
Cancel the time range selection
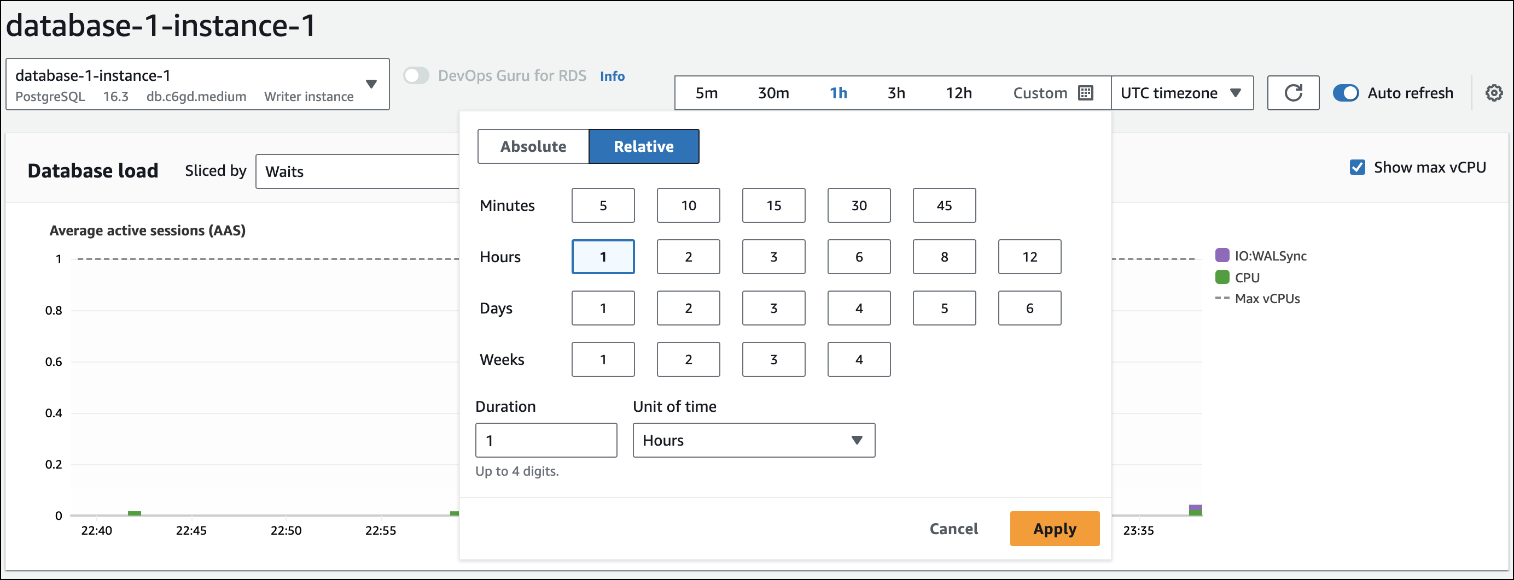pos(953,528)
